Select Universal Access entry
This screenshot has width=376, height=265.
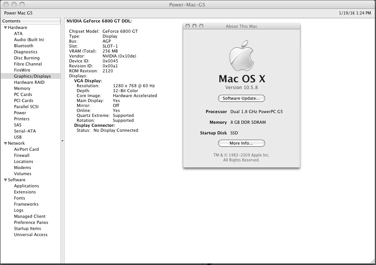click(x=31, y=235)
